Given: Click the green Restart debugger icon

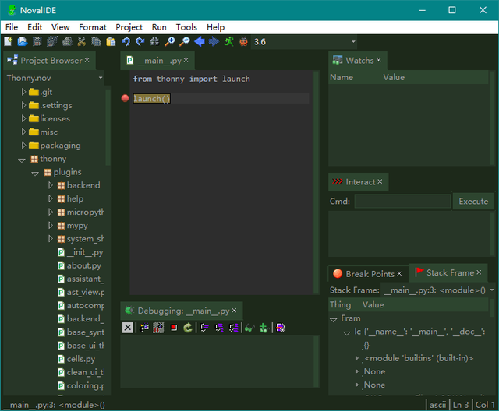Looking at the screenshot, I should click(188, 328).
